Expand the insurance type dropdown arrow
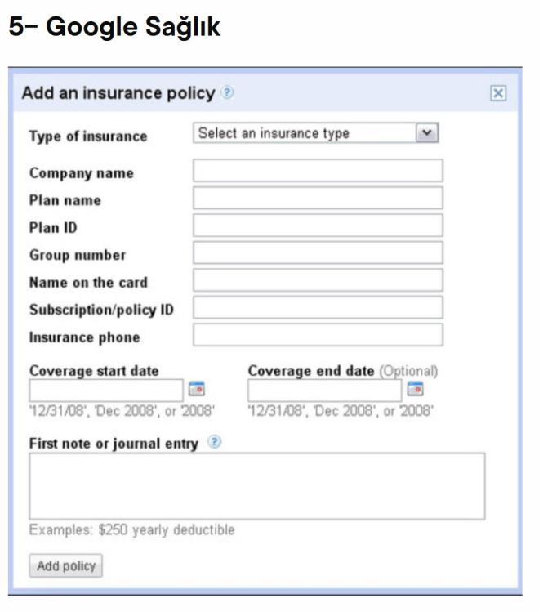Screen dimensions: 539x612 click(x=427, y=133)
